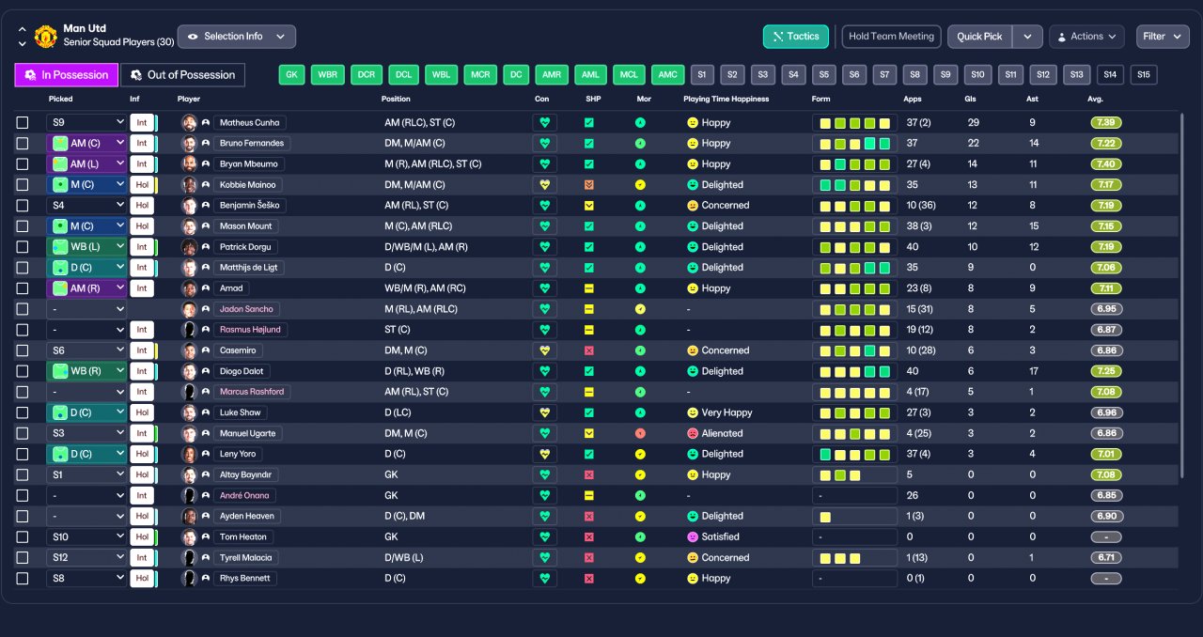Click the GK position slot chip
Viewport: 1203px width, 637px height.
[292, 75]
